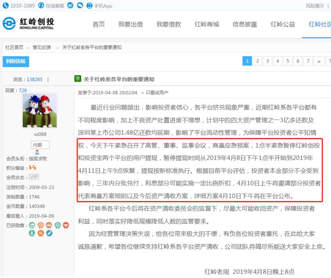
Task: Click the orange V5 level icon
Action: [33, 168]
